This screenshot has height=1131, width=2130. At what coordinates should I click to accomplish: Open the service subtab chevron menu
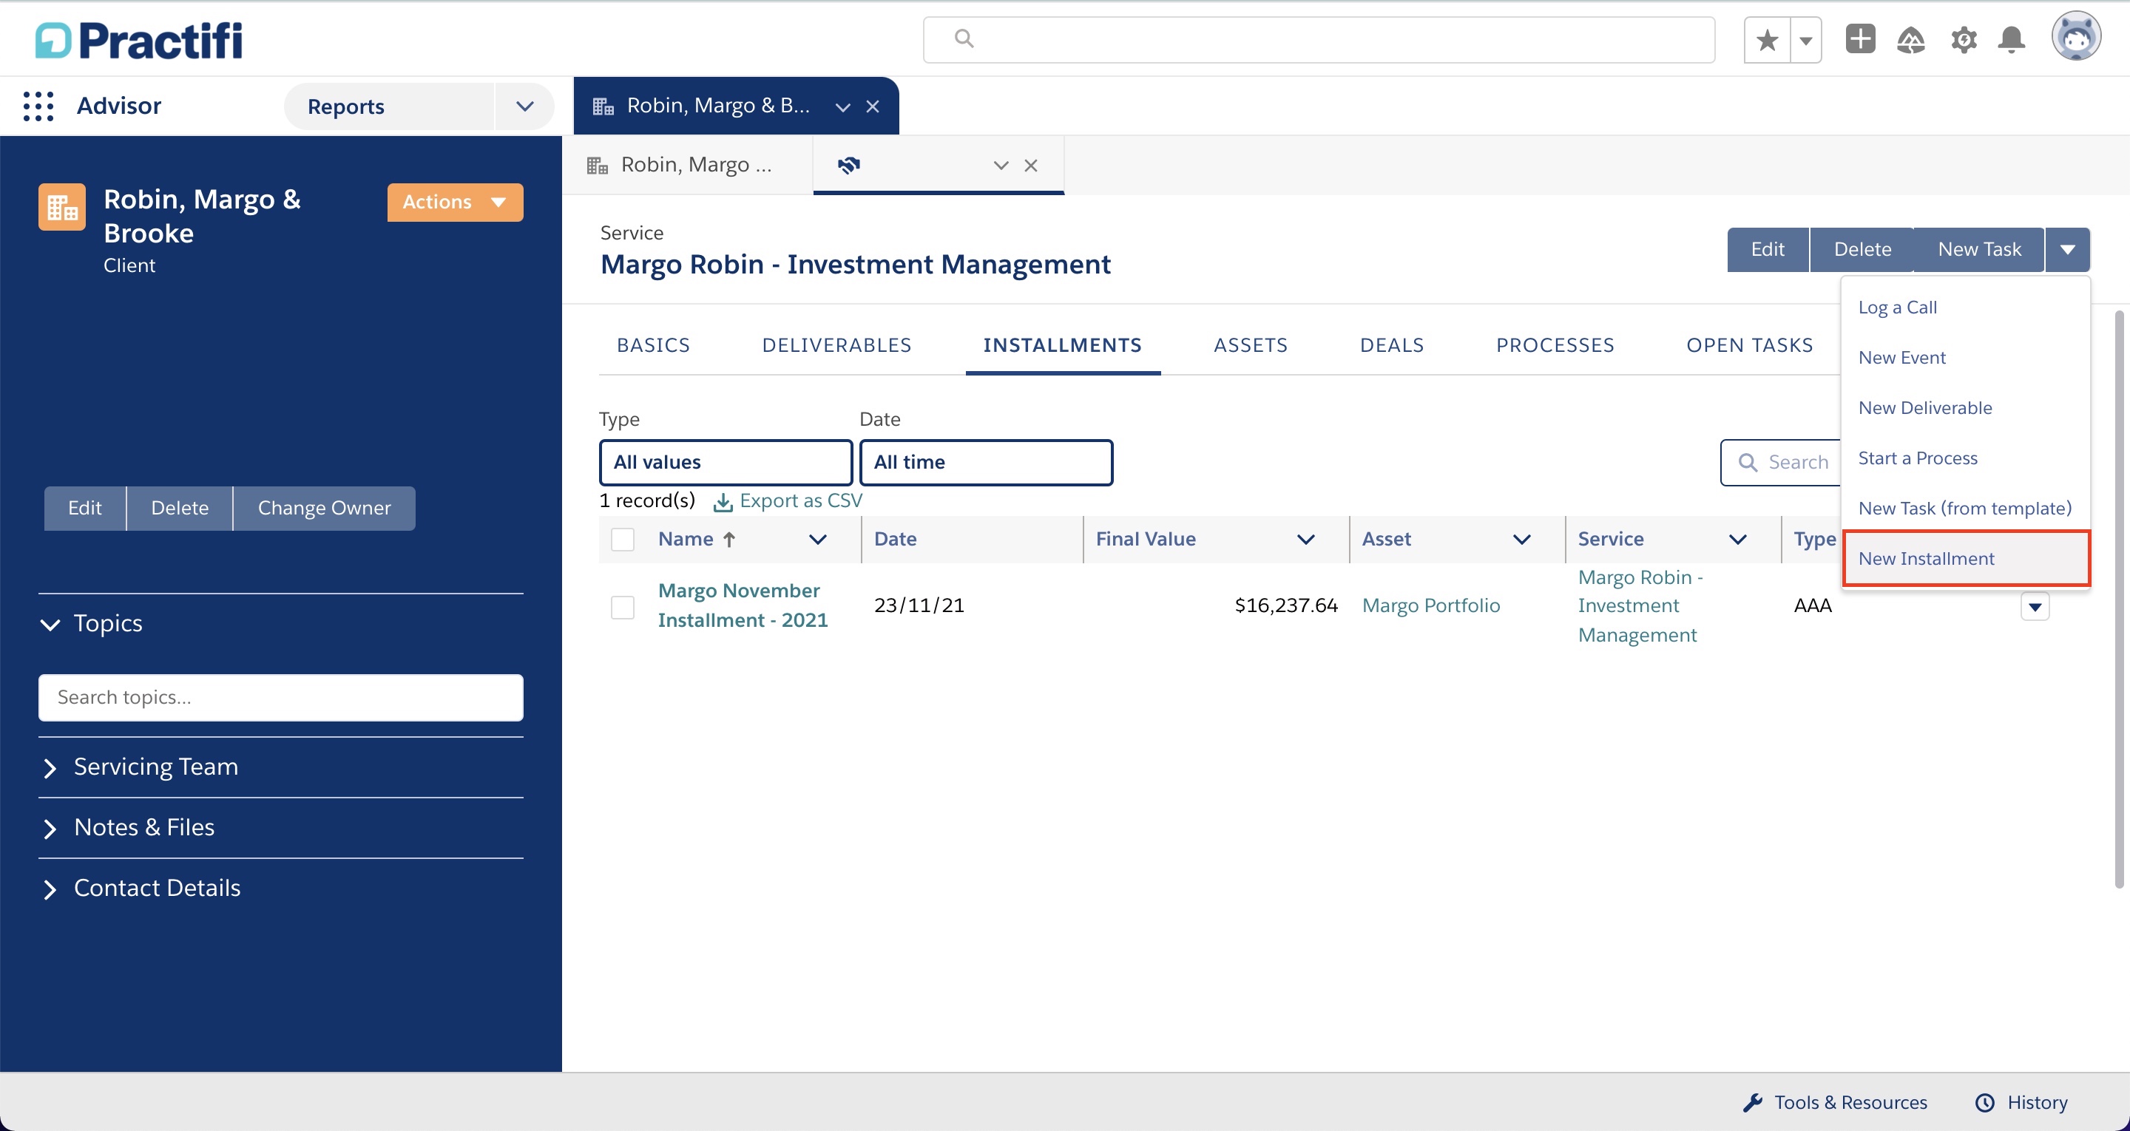pos(1001,166)
